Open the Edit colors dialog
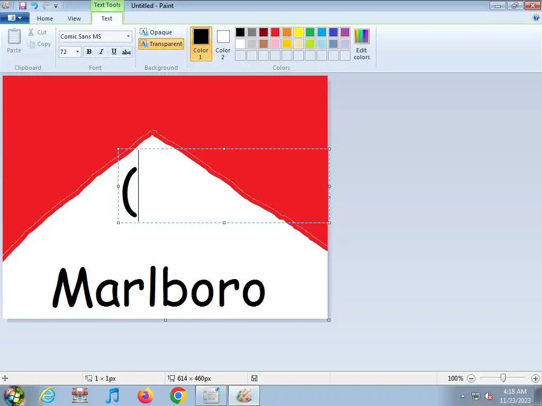542x406 pixels. (x=362, y=44)
